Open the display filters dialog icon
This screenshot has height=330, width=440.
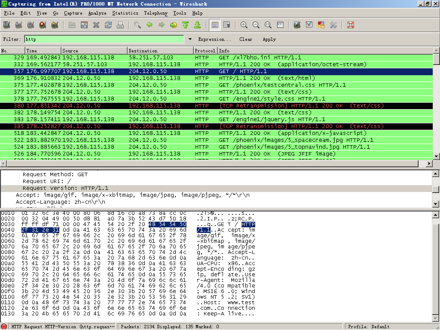click(309, 25)
